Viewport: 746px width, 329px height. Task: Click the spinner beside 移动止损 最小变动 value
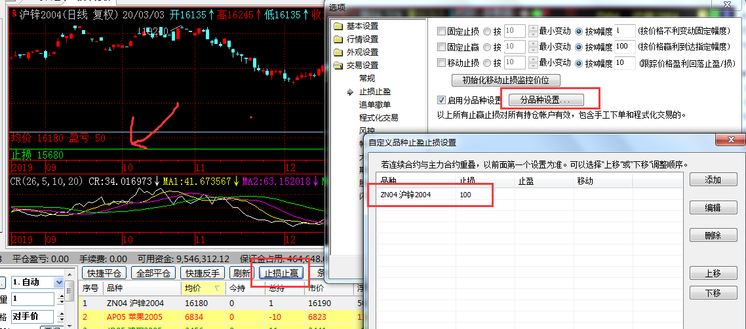coord(533,62)
